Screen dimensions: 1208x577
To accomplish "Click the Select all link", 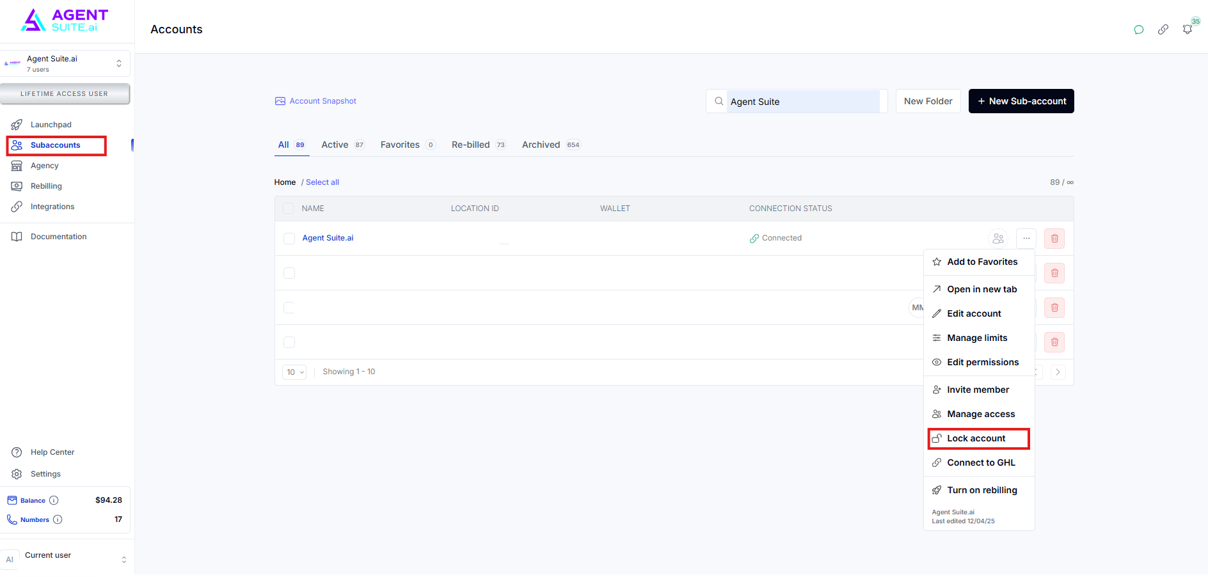I will tap(322, 182).
